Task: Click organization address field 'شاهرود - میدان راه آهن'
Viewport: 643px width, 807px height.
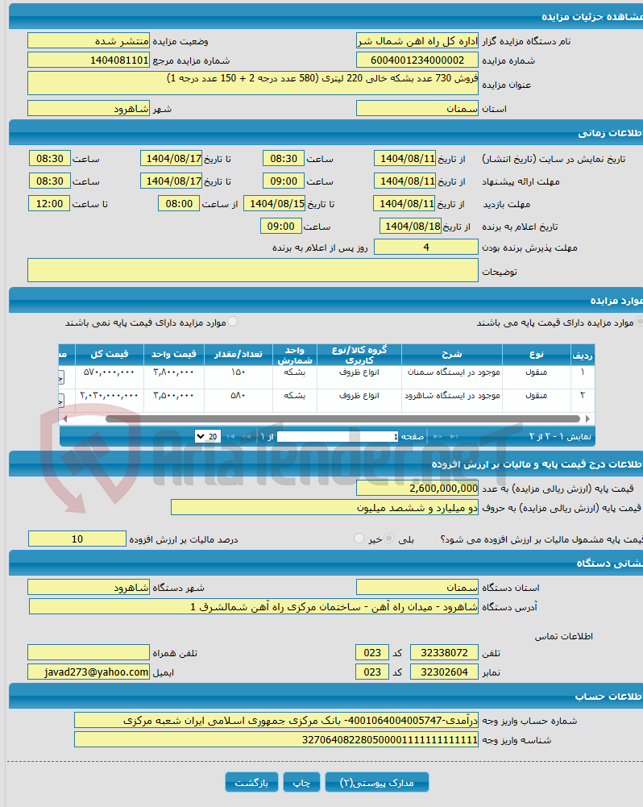Action: point(254,607)
